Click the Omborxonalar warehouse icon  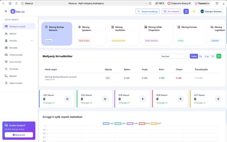point(6,55)
